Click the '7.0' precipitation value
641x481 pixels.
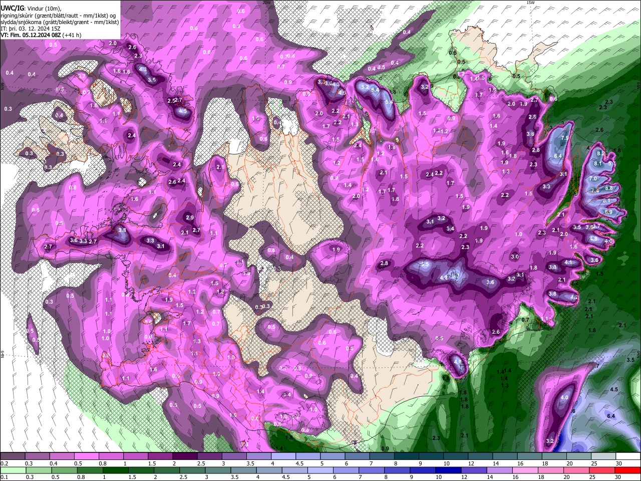pyautogui.click(x=593, y=178)
